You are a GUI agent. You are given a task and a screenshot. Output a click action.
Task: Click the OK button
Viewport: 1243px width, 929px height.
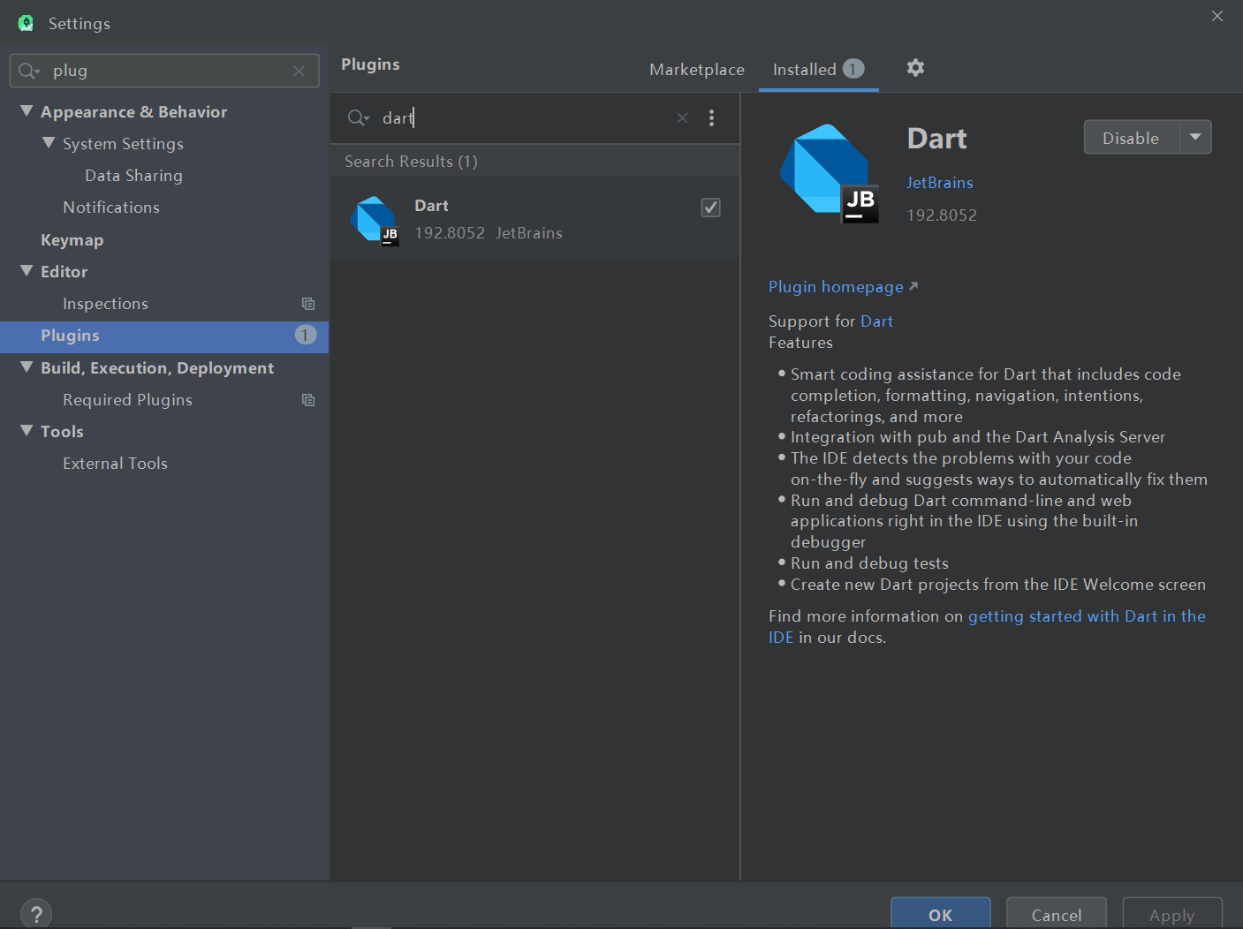coord(940,914)
